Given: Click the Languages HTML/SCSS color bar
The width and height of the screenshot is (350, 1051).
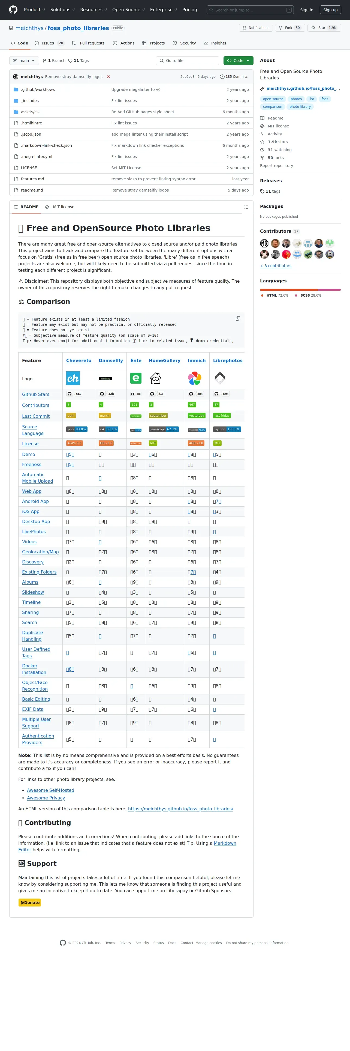Looking at the screenshot, I should tap(300, 290).
